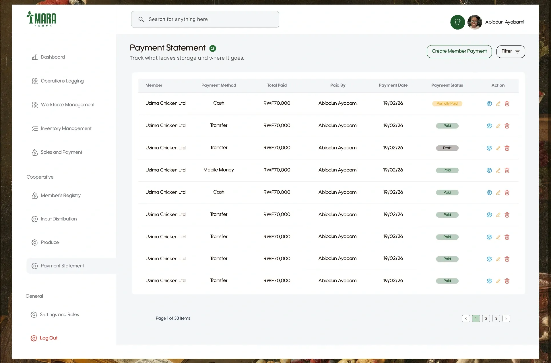
Task: Edit the second Cash payment row
Action: click(x=498, y=193)
